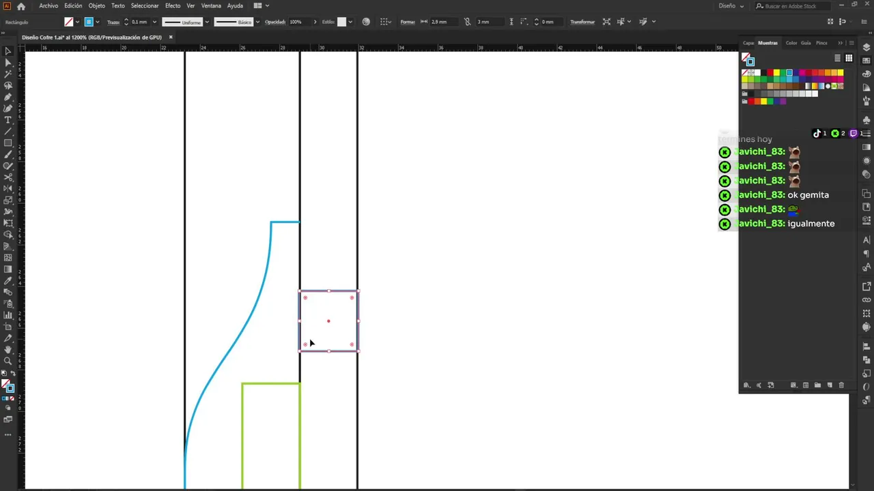Expand the Opacidad slider arrow
Image resolution: width=874 pixels, height=491 pixels.
point(315,22)
